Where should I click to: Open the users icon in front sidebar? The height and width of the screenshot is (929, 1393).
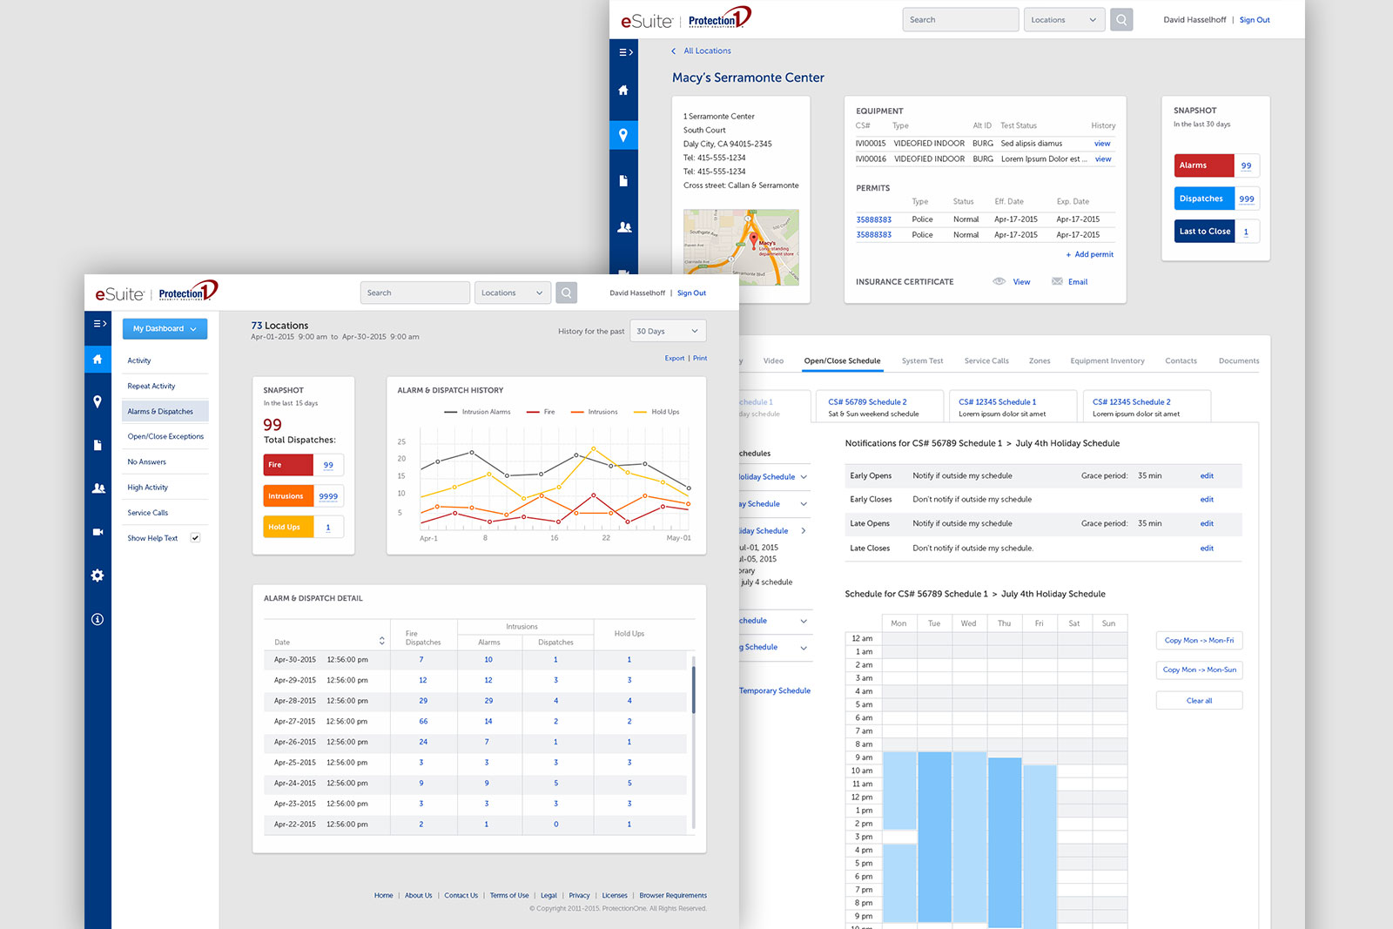(x=98, y=488)
